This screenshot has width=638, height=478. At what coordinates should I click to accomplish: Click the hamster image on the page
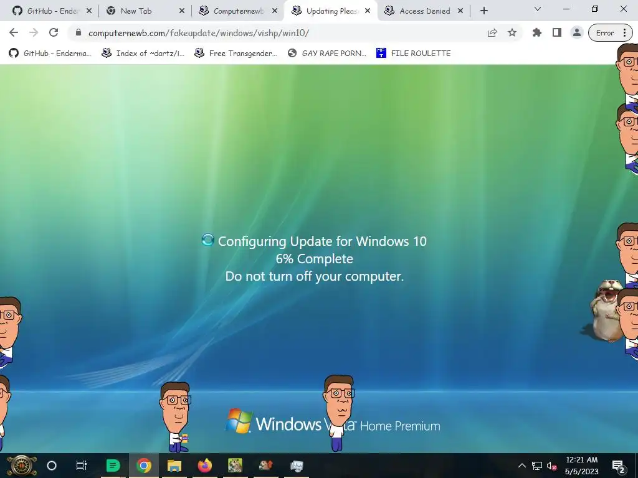pos(605,310)
